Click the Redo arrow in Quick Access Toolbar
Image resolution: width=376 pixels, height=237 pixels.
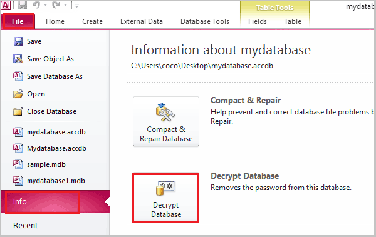pyautogui.click(x=56, y=5)
